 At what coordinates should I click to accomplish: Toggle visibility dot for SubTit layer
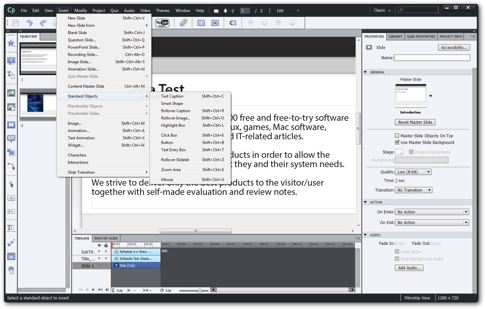[99, 251]
